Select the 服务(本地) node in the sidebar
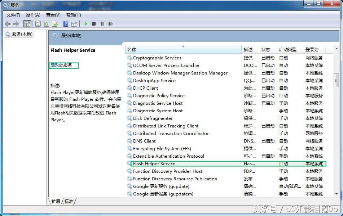 tap(20, 34)
